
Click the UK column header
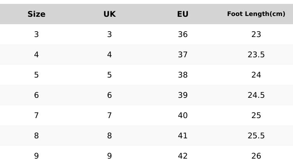tap(109, 14)
